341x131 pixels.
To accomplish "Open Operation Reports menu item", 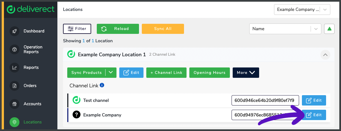I will click(33, 49).
